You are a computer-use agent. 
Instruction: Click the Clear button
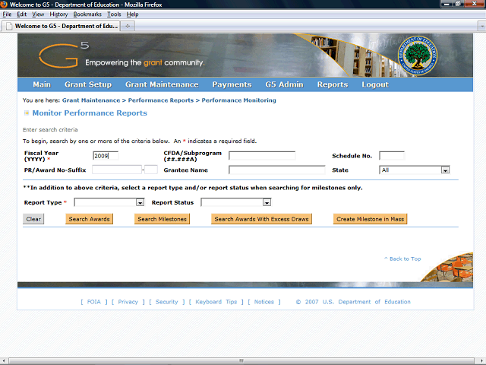click(x=33, y=219)
